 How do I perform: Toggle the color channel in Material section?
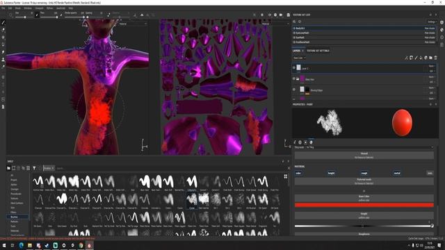298,173
